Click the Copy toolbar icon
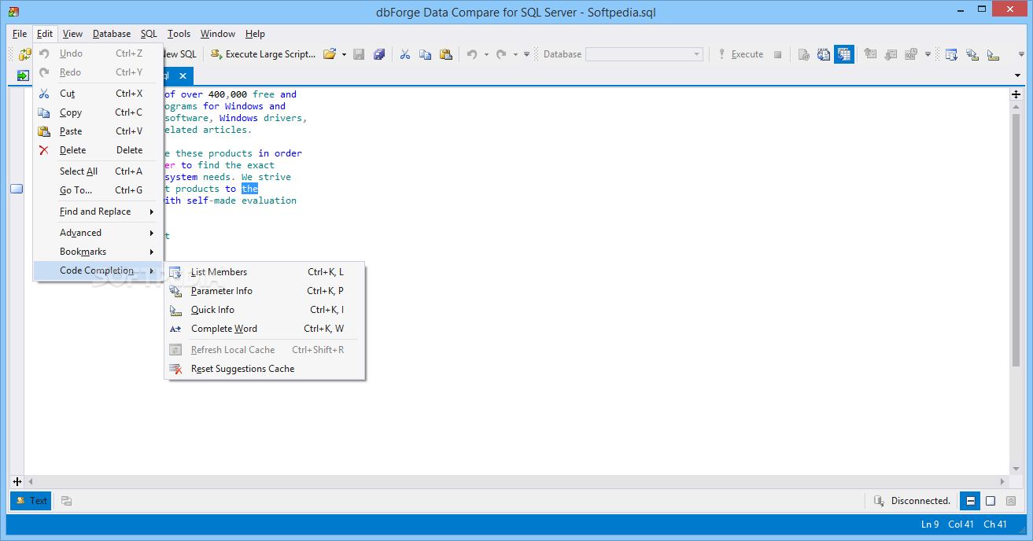Image resolution: width=1033 pixels, height=541 pixels. coord(426,54)
